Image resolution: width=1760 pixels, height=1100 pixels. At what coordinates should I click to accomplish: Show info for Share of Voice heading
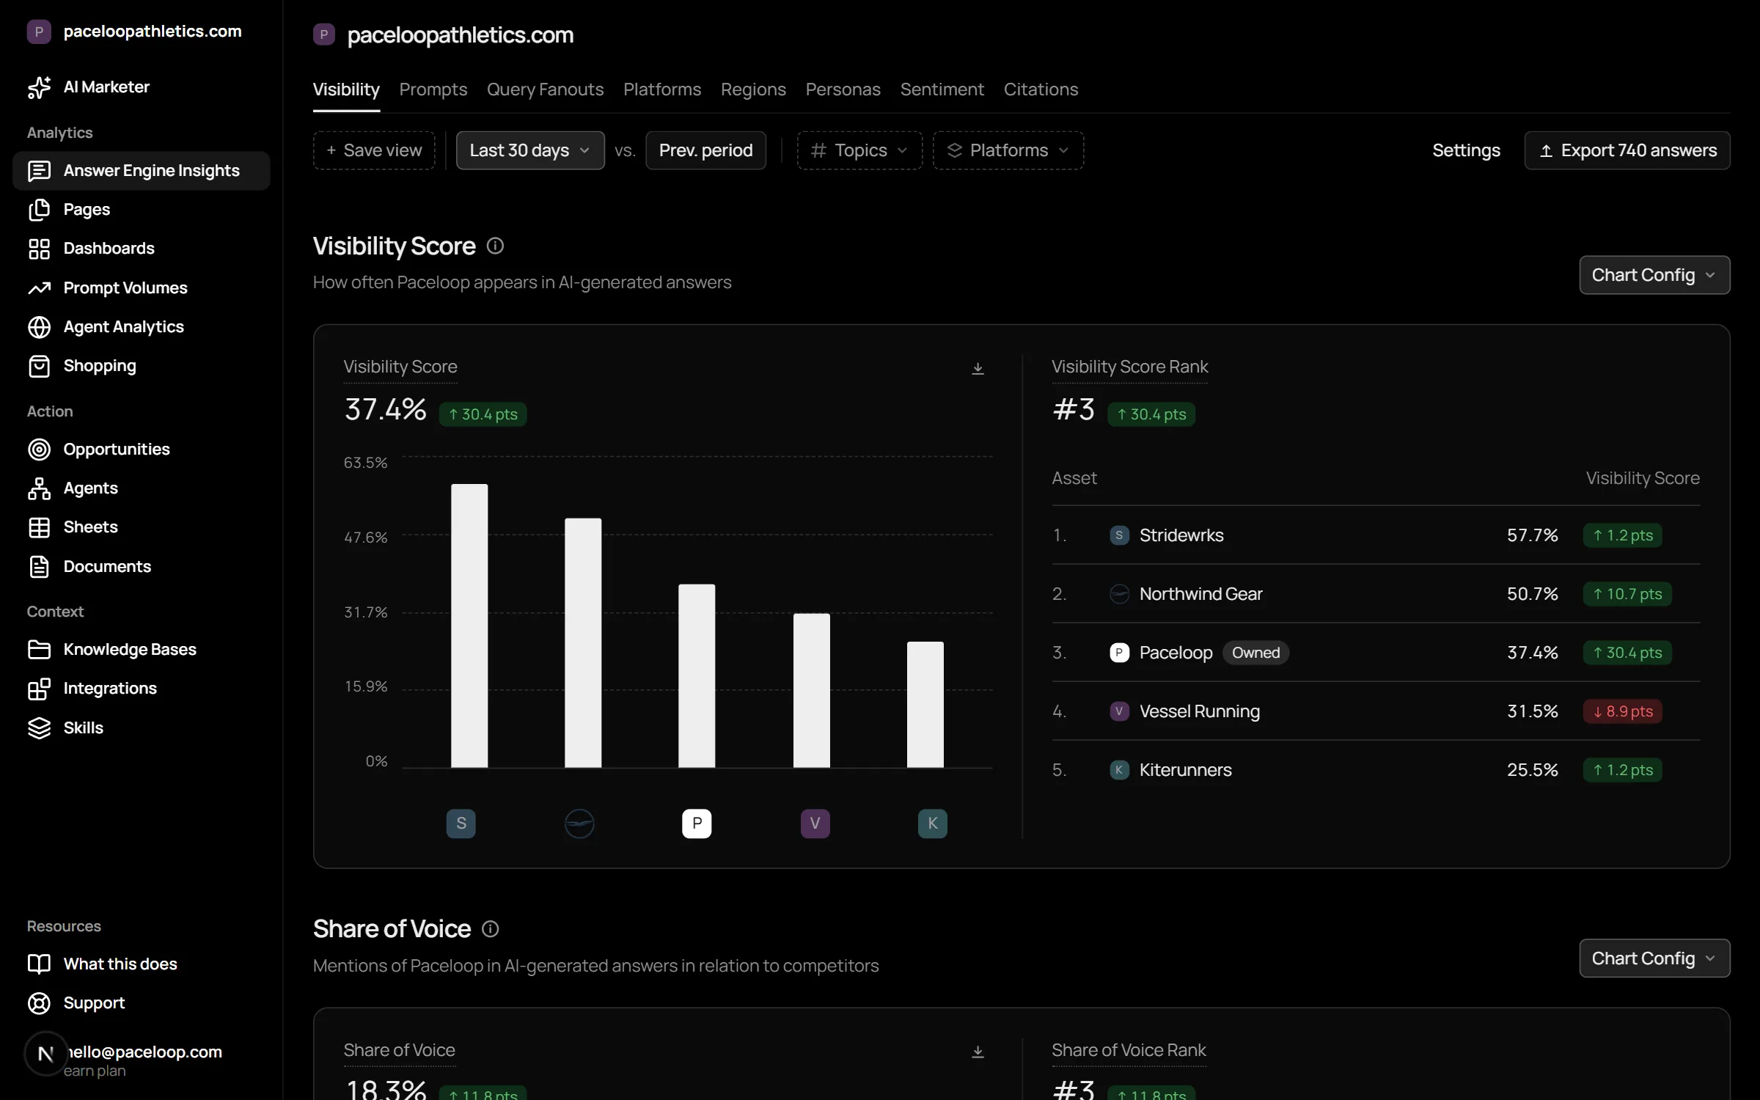pos(490,929)
